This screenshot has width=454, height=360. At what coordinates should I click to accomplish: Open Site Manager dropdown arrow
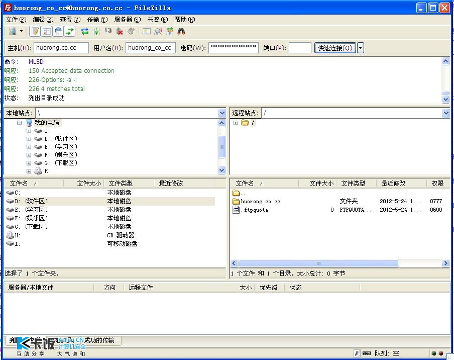21,31
